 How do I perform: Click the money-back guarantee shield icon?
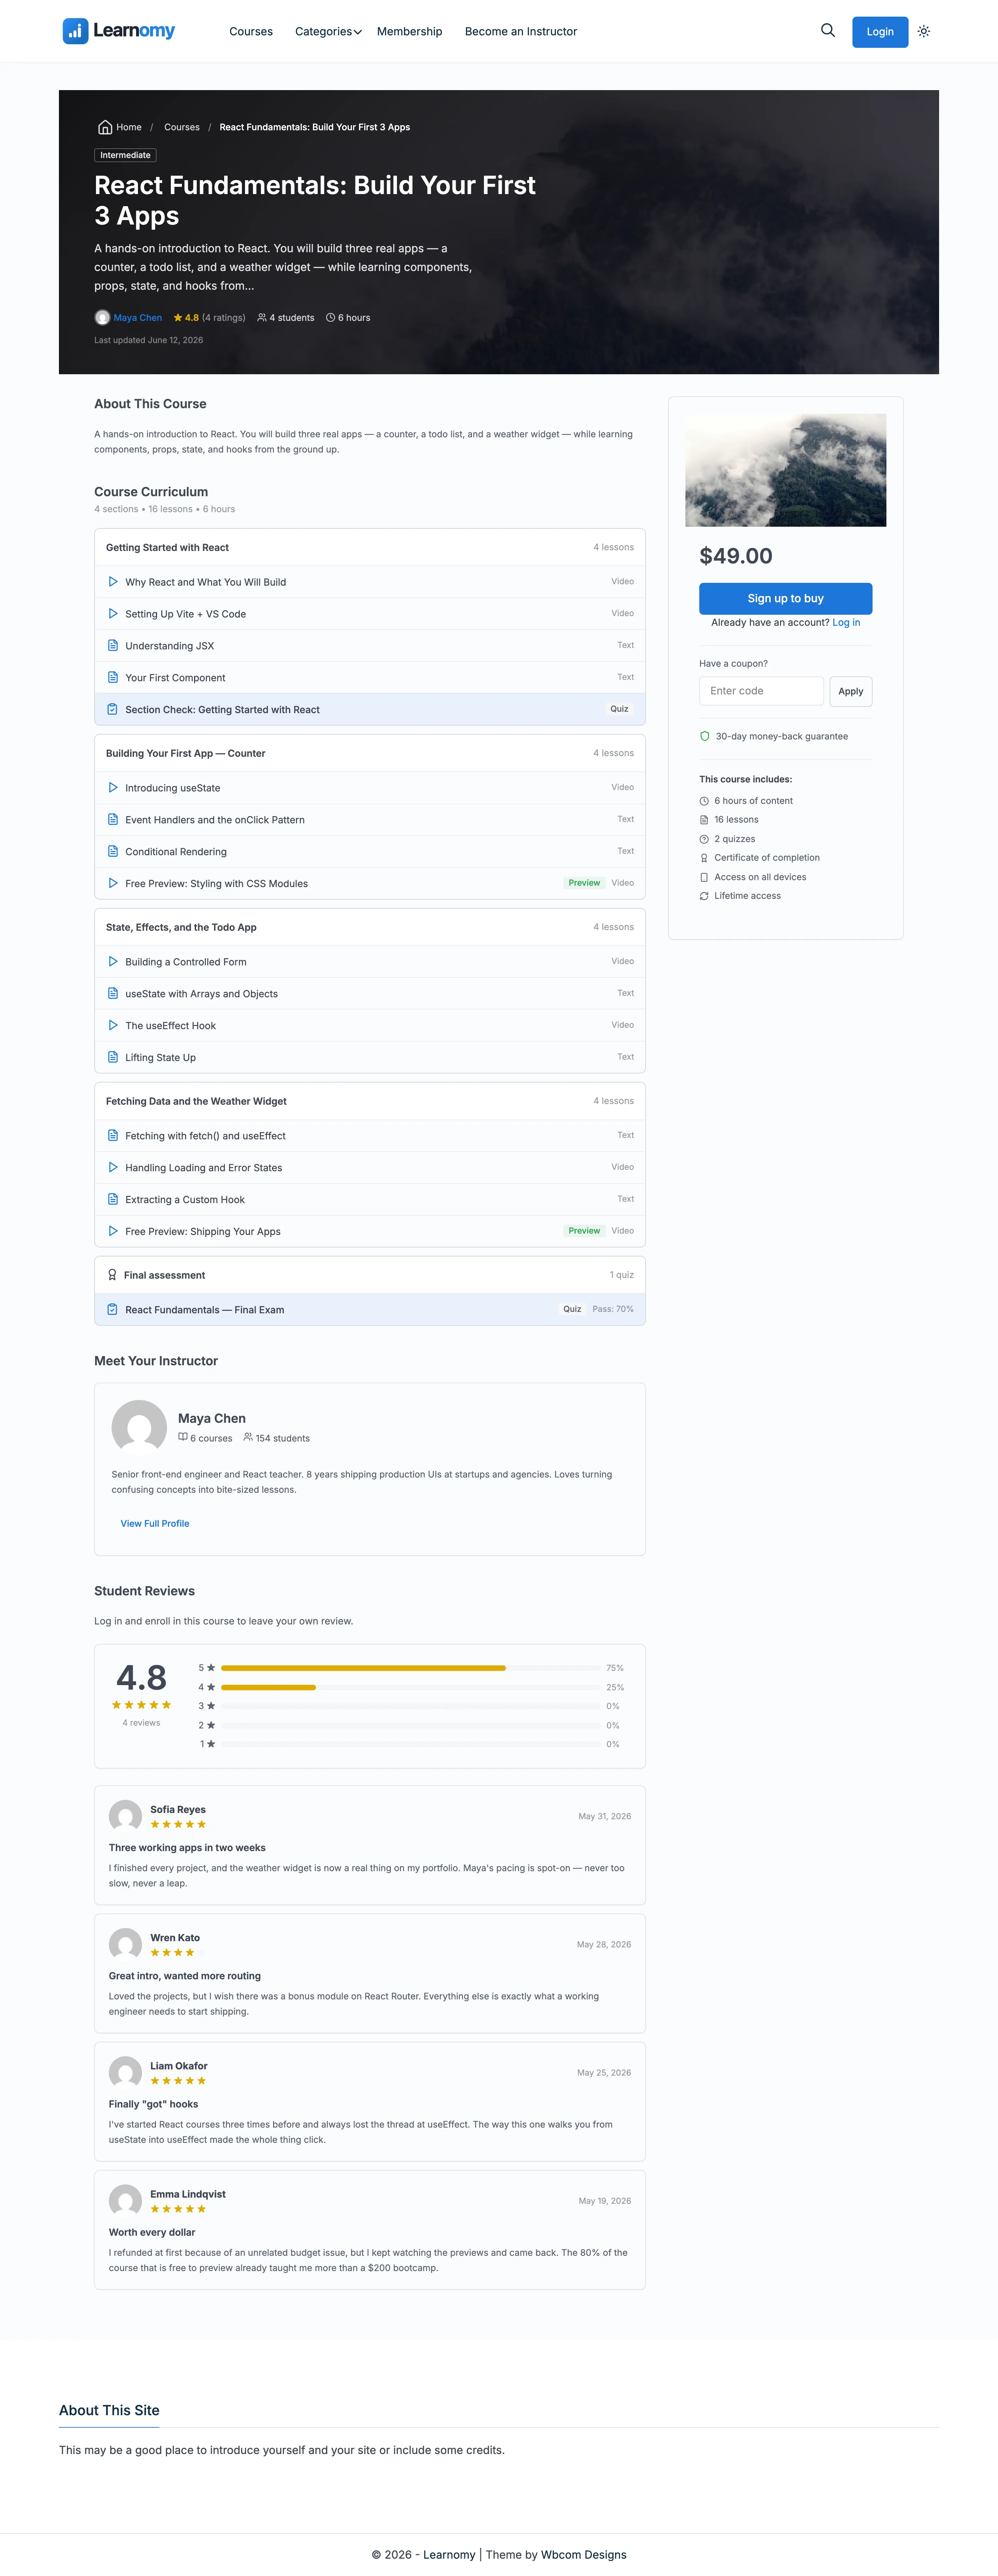[705, 736]
